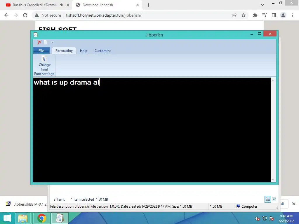
Task: Maximize the Jibberish window
Action: point(260,34)
